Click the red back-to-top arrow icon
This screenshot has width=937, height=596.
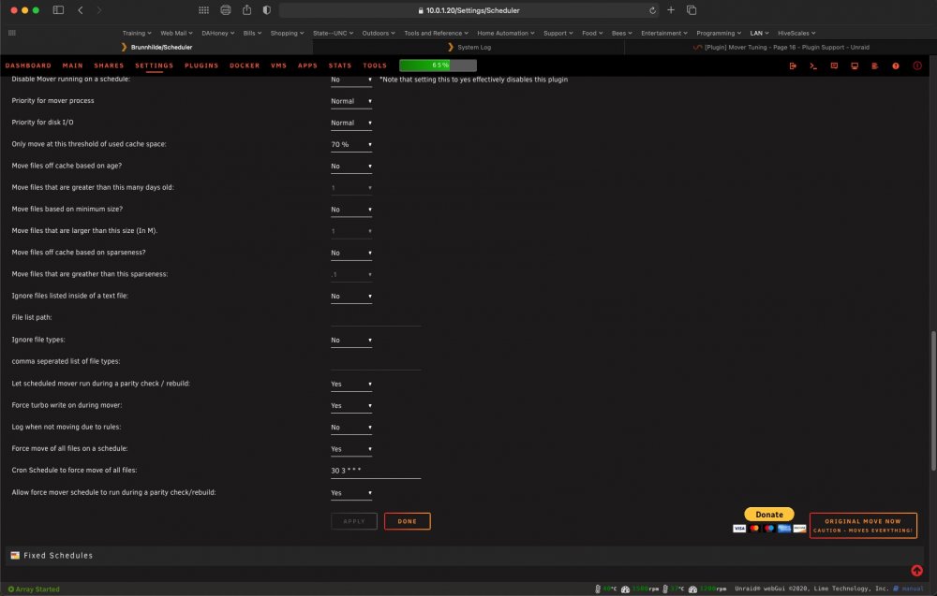point(916,571)
